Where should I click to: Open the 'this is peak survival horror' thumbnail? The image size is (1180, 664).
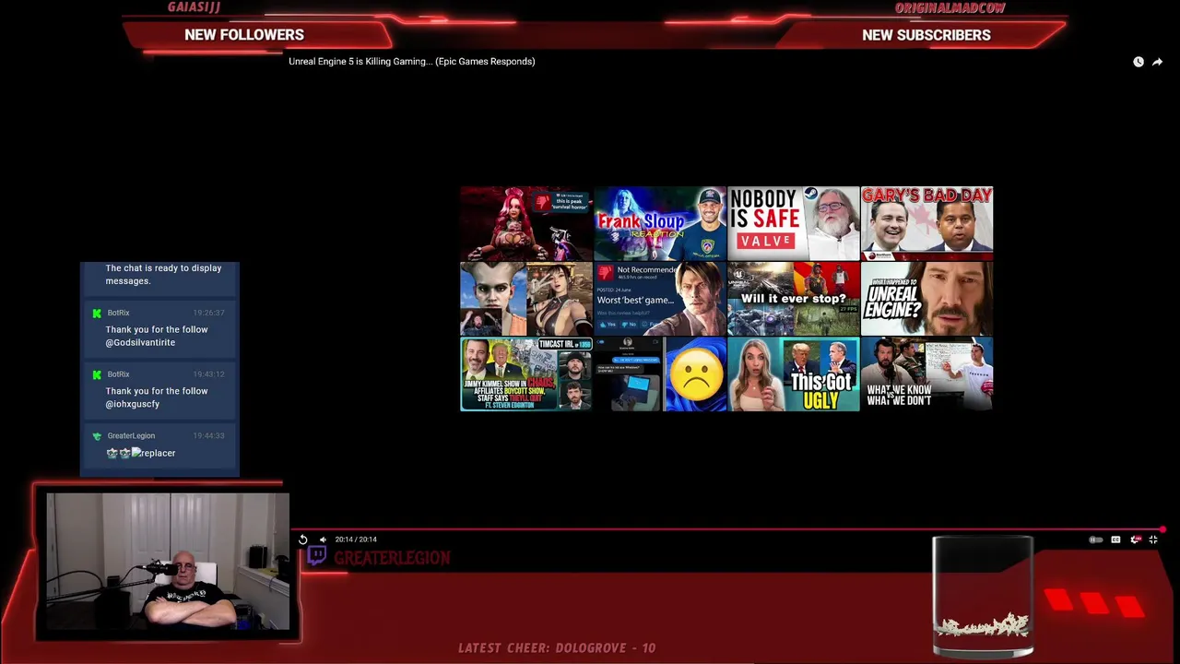[526, 223]
